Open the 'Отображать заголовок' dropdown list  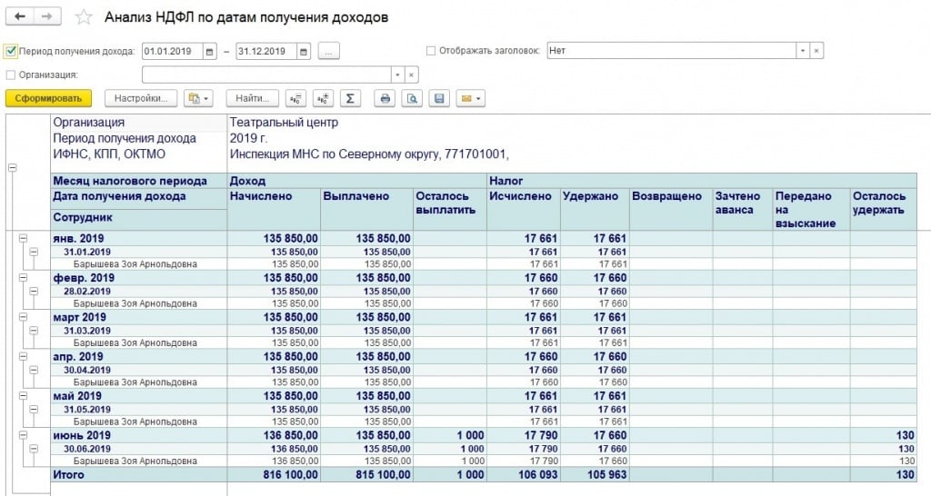[x=802, y=51]
